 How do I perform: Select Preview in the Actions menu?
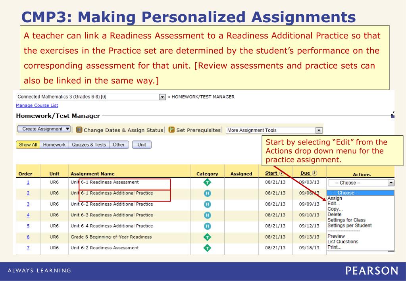(336, 236)
